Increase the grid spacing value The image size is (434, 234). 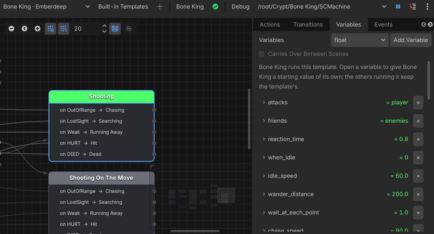click(104, 26)
